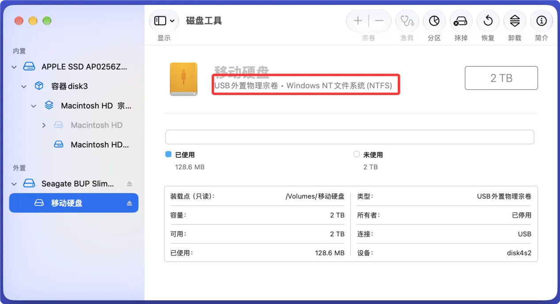Image resolution: width=560 pixels, height=304 pixels.
Task: Click the 装载点 (只读) label
Action: tap(192, 196)
